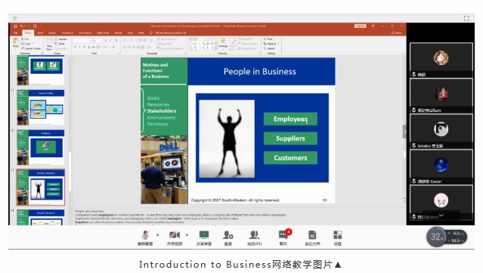Click the Tell me search box

click(x=169, y=33)
